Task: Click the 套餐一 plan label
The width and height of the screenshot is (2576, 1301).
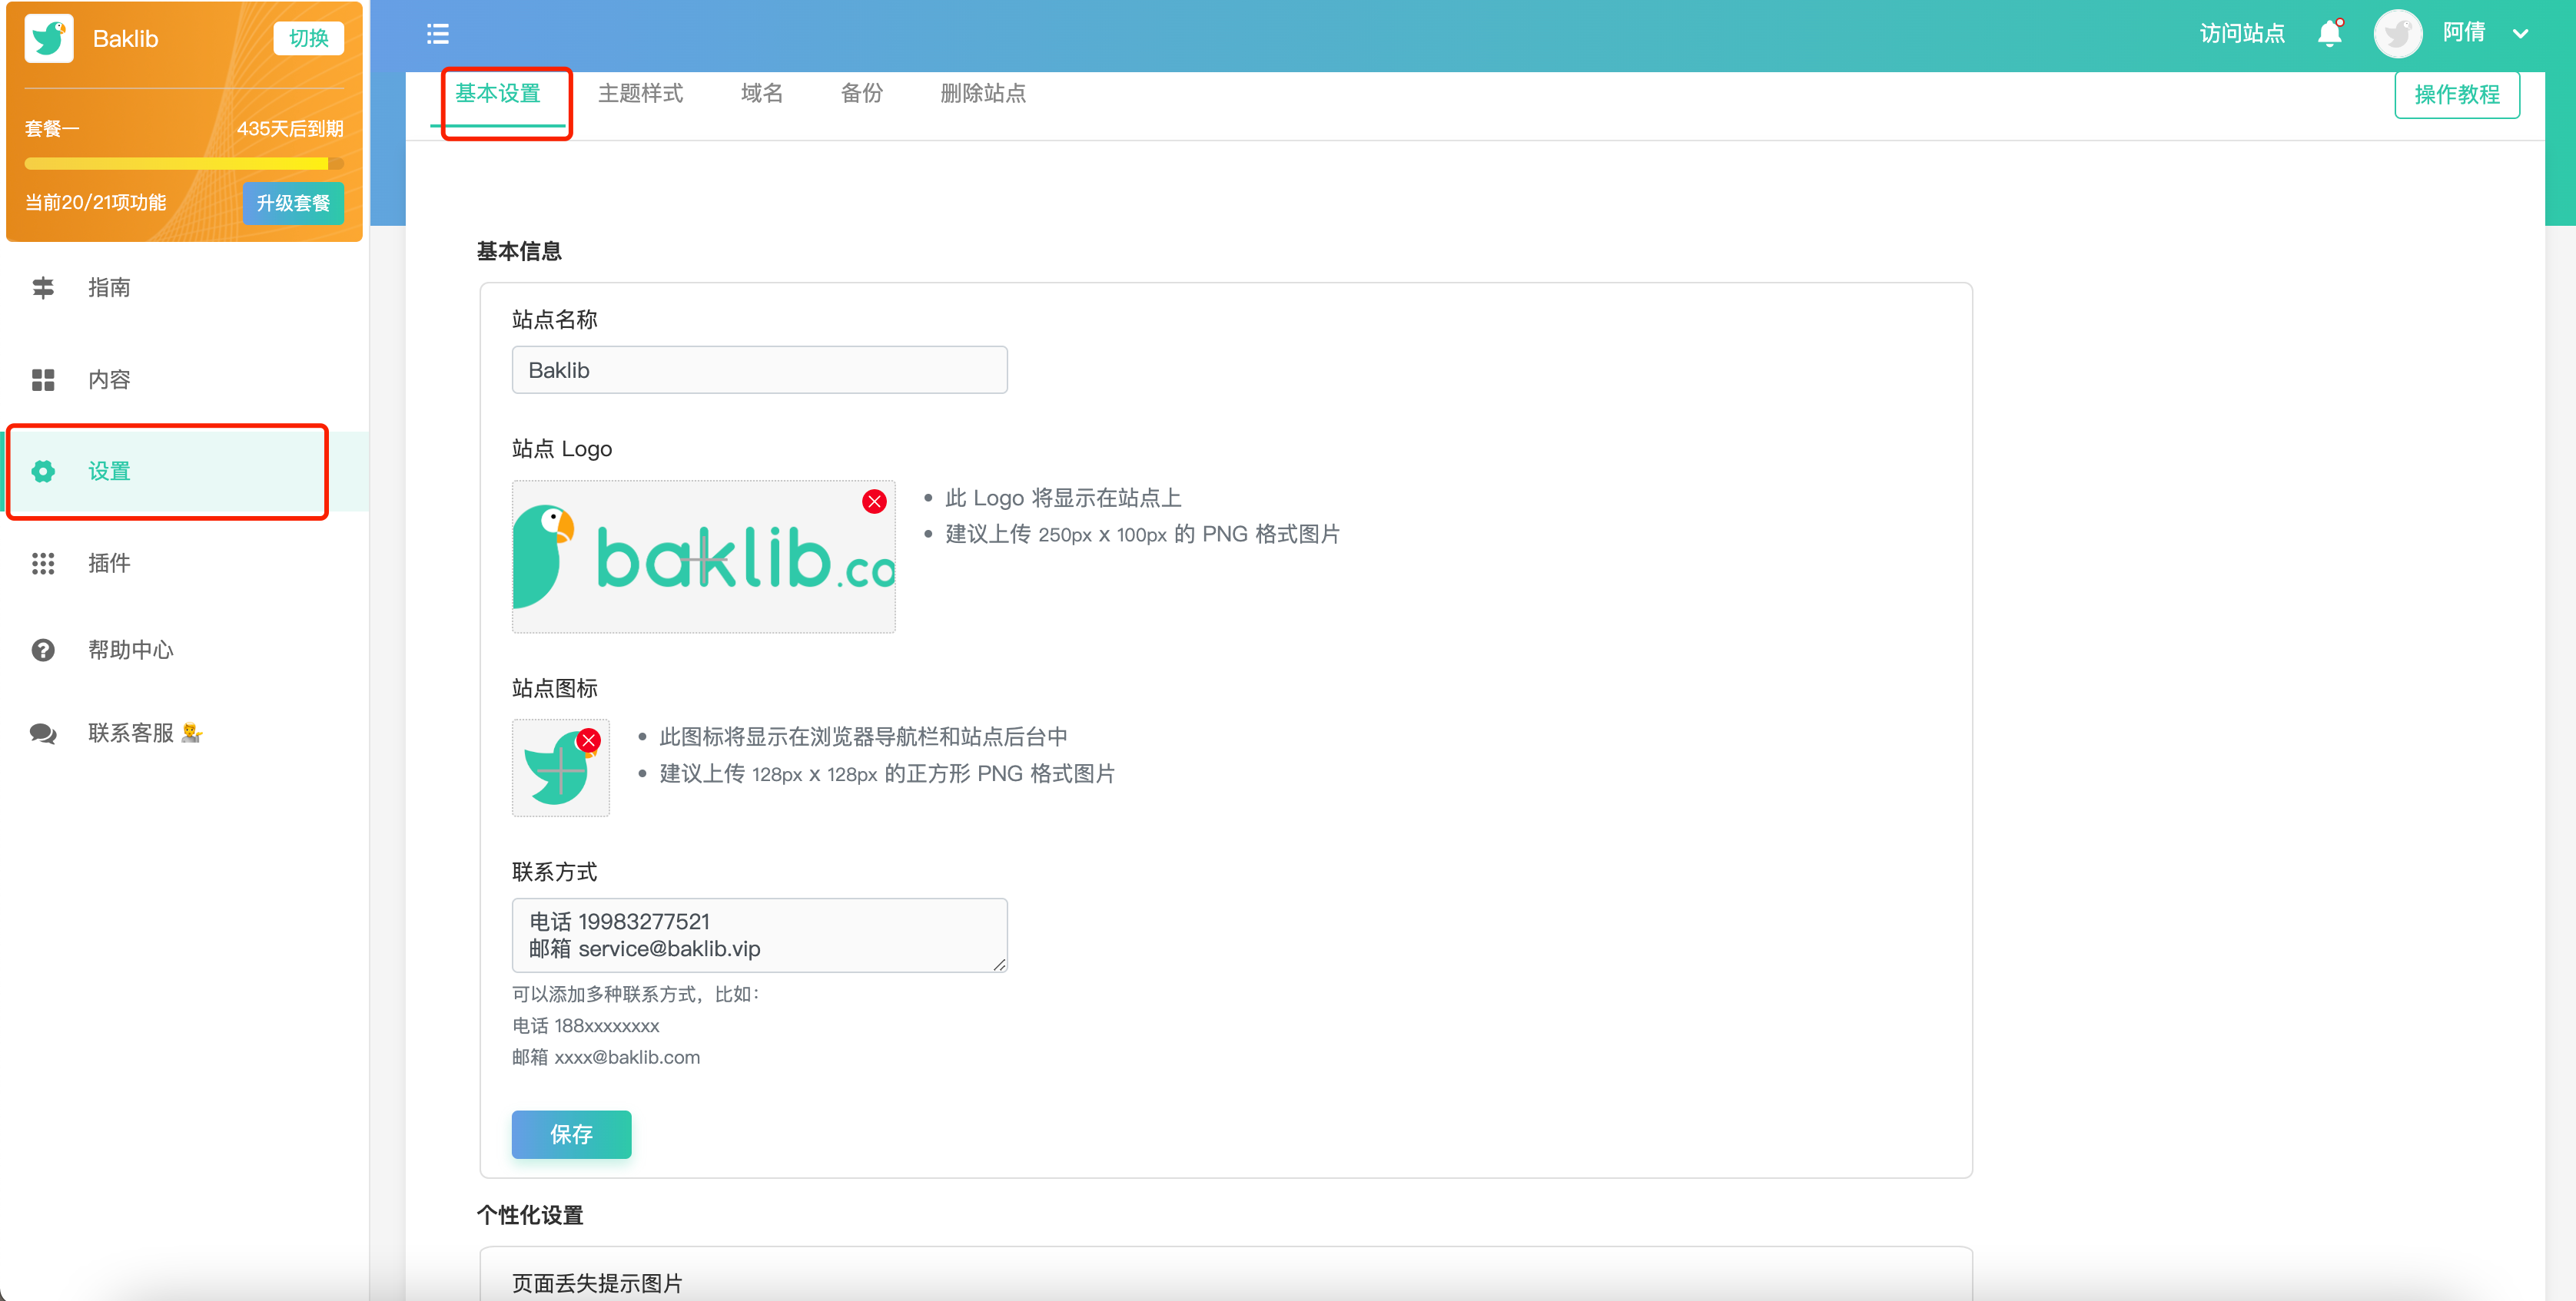Action: [52, 129]
